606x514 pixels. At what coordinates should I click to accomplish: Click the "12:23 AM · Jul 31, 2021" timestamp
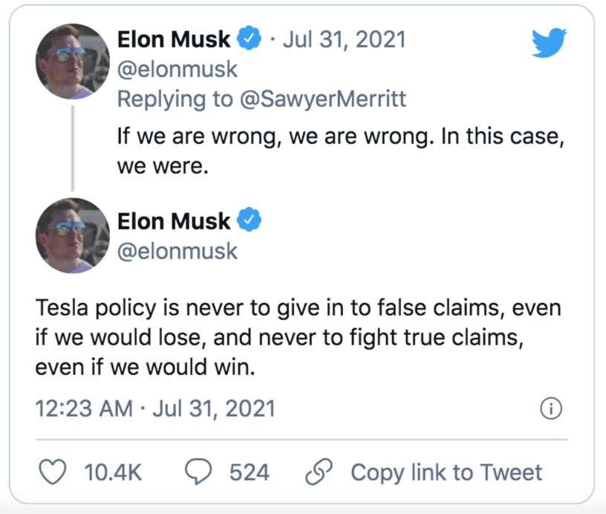click(x=155, y=408)
